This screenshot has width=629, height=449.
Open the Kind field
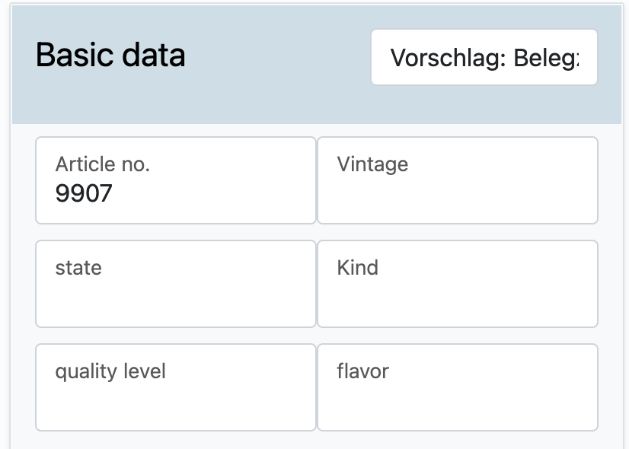point(457,284)
